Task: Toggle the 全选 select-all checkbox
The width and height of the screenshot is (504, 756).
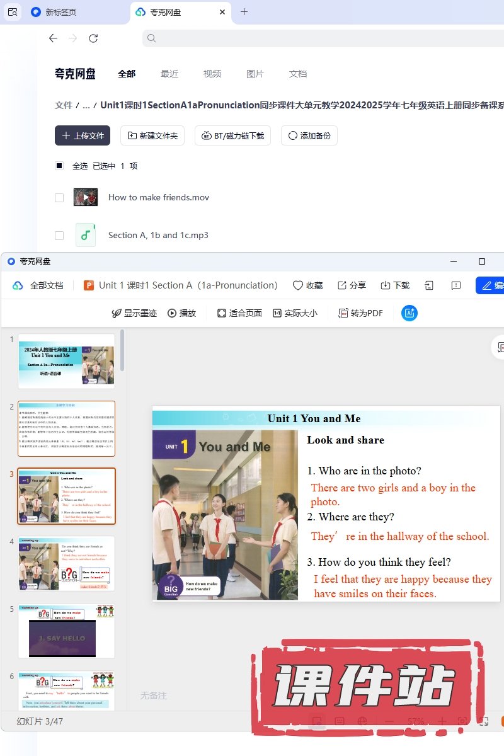Action: (59, 166)
